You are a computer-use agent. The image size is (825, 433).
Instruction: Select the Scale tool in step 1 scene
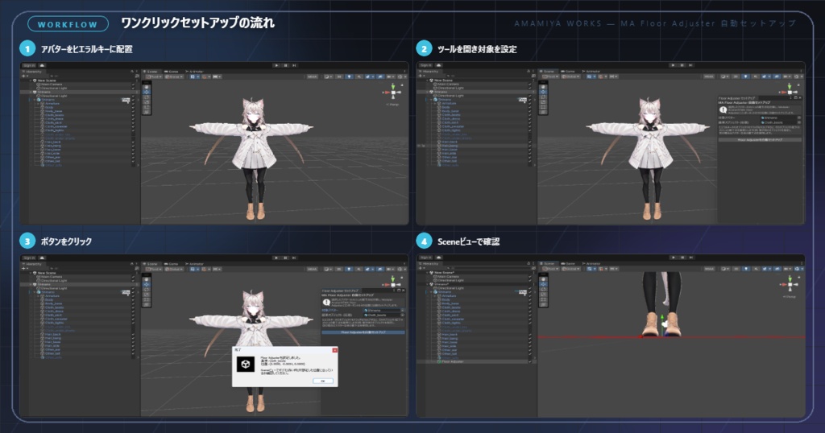[147, 102]
